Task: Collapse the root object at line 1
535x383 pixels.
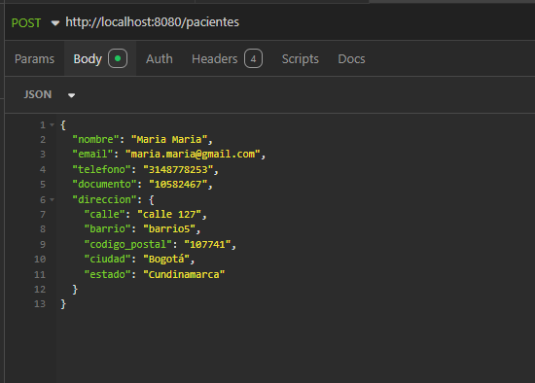Action: [x=52, y=124]
